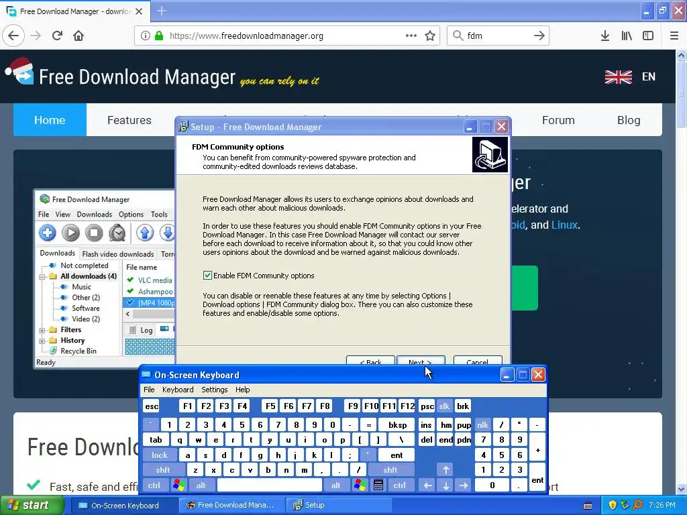Go back with Firefox back arrow
This screenshot has height=515, width=687.
pos(13,36)
